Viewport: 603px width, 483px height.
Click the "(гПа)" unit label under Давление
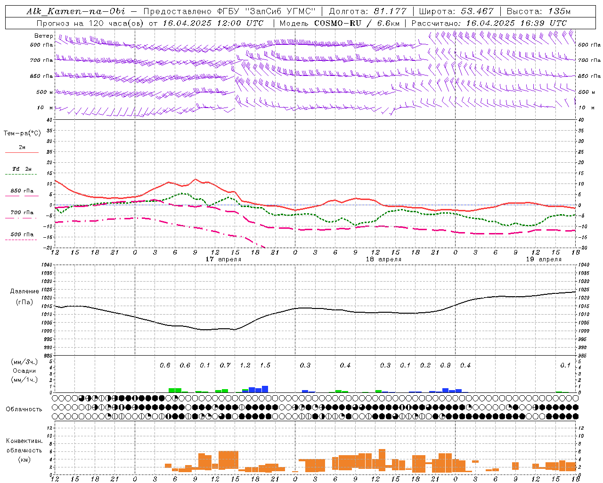pos(24,302)
